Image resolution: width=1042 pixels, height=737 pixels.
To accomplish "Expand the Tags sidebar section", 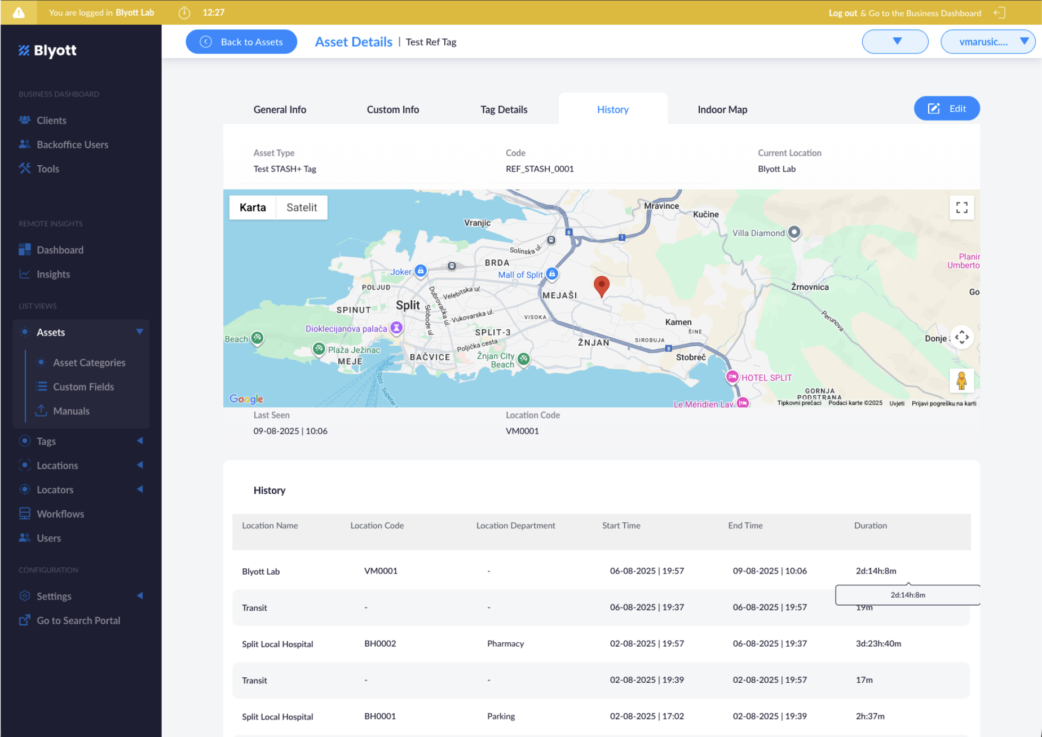I will (x=139, y=441).
